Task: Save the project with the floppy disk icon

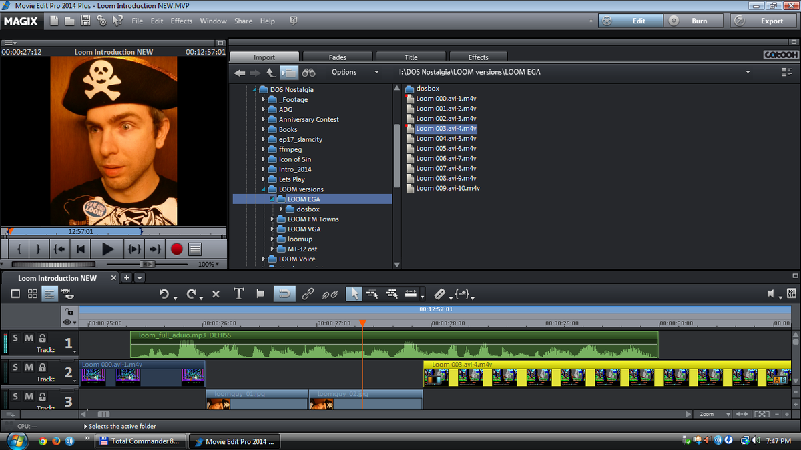Action: pyautogui.click(x=85, y=21)
